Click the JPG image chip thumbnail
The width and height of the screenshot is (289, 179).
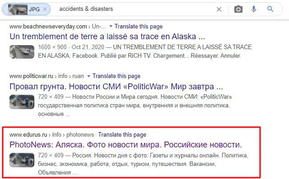pos(18,9)
